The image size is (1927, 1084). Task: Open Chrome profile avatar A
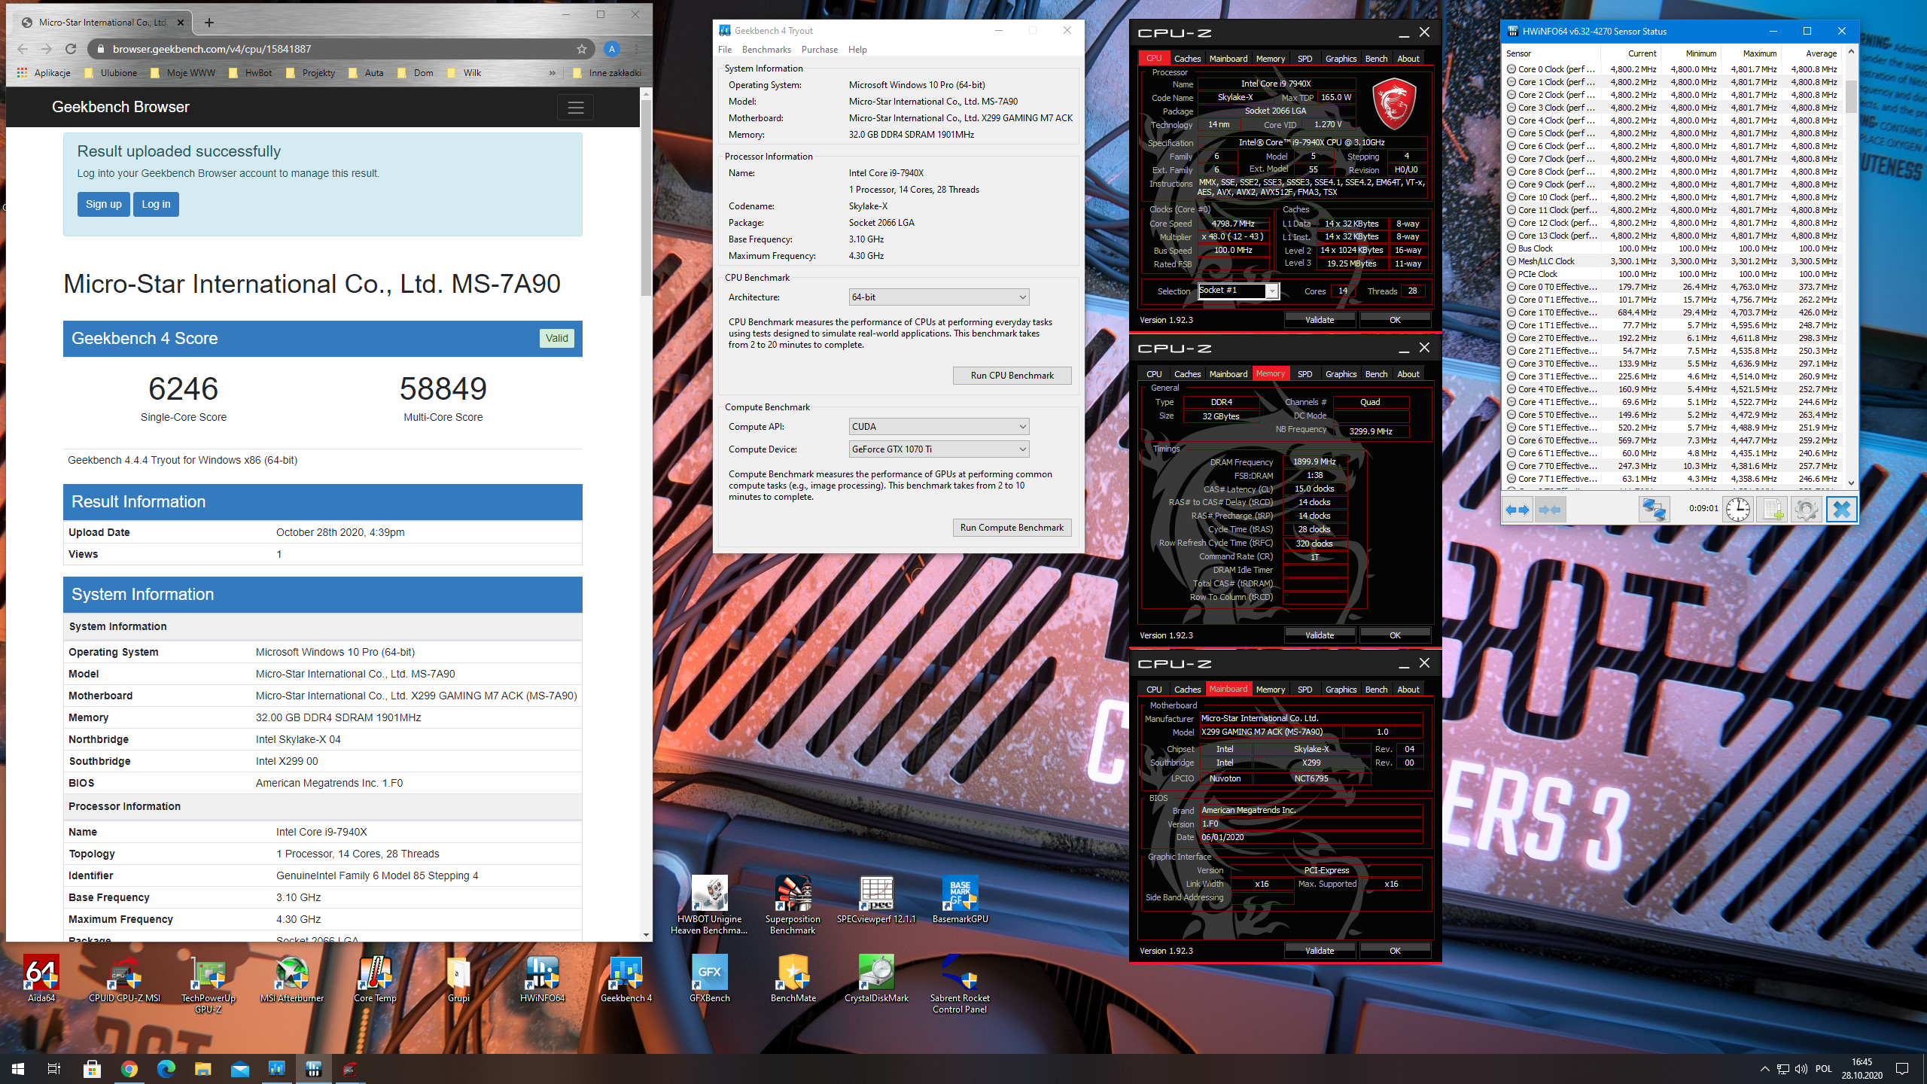pos(612,49)
